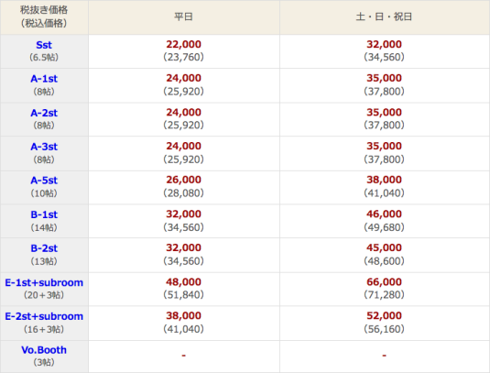The width and height of the screenshot is (490, 373).
Task: Open the A-1st studio link
Action: tap(44, 79)
